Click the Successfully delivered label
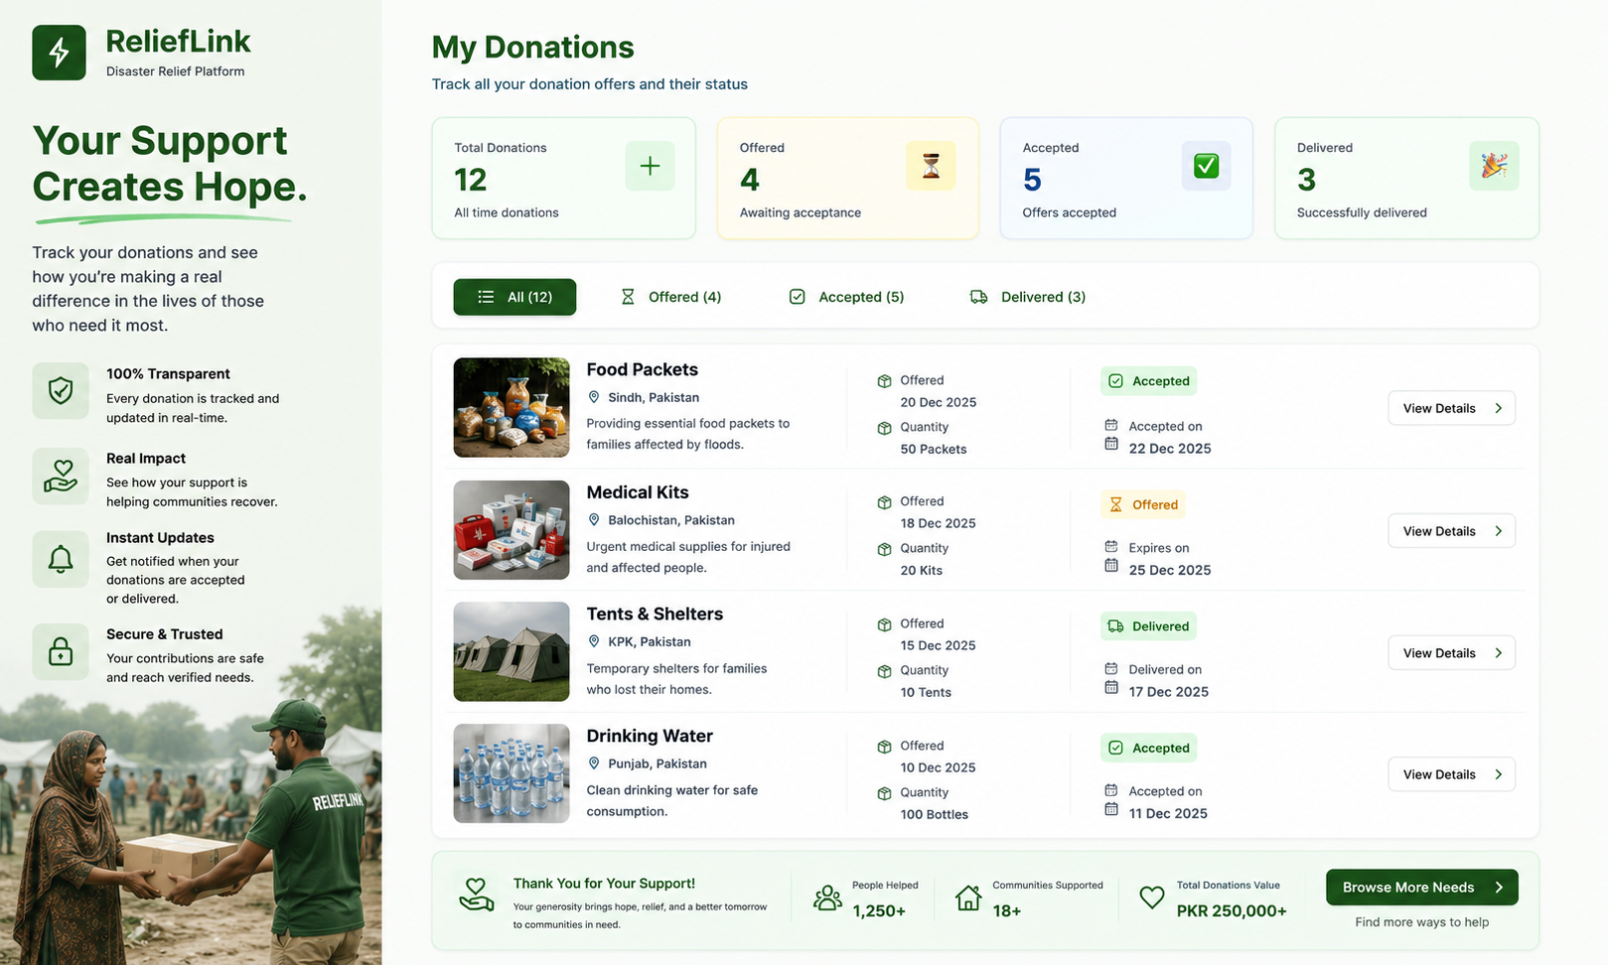Image resolution: width=1608 pixels, height=965 pixels. 1362,212
